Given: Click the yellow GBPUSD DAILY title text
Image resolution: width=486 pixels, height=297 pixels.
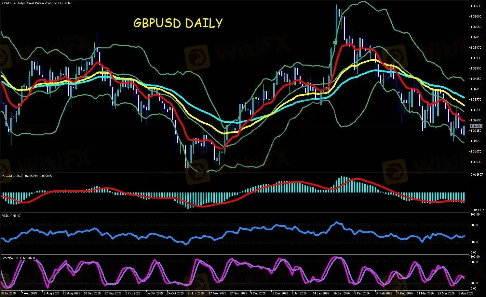Looking at the screenshot, I should [x=178, y=23].
